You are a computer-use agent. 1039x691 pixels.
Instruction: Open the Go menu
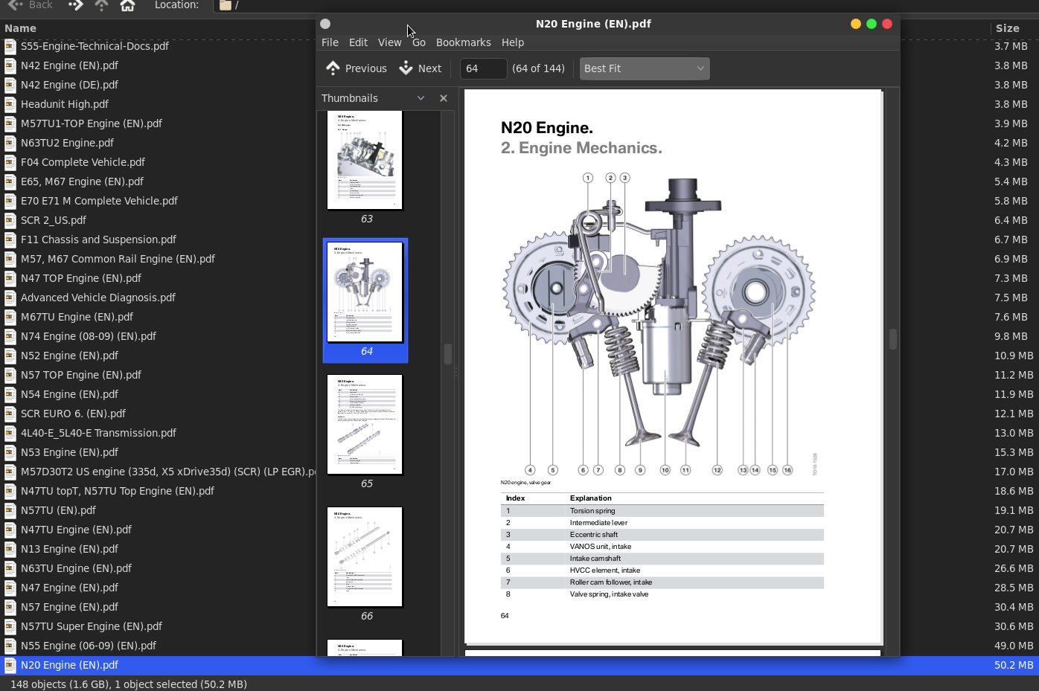[x=419, y=42]
